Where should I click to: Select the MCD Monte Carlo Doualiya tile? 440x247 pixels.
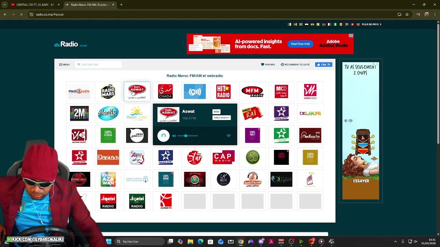[281, 92]
